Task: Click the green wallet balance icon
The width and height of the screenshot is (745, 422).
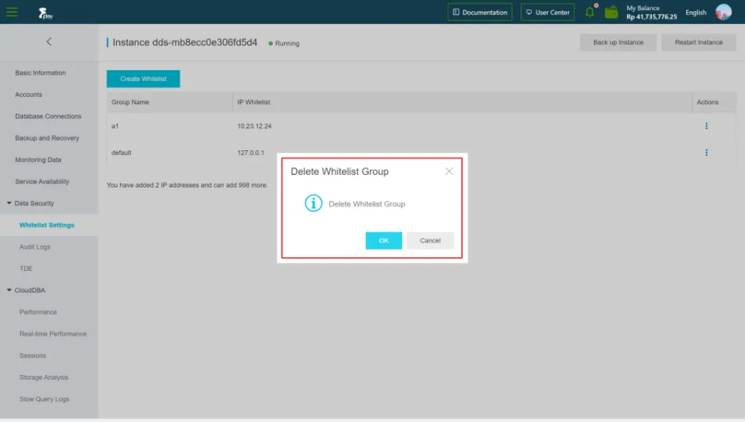Action: click(611, 12)
